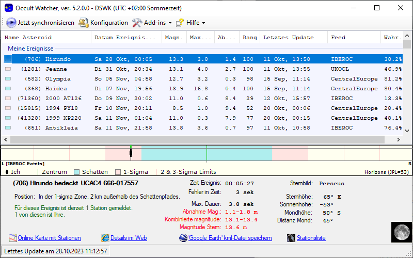Expand the Add-ins dropdown arrow
Viewport: 413px width, 258px height.
(x=170, y=23)
